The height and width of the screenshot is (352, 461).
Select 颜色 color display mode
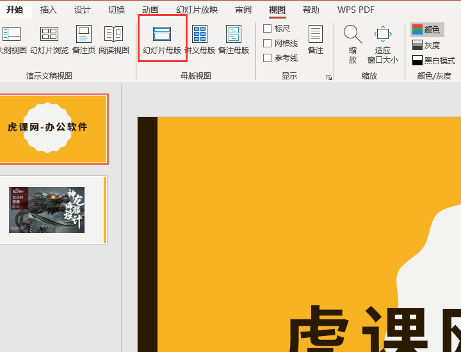click(x=427, y=29)
